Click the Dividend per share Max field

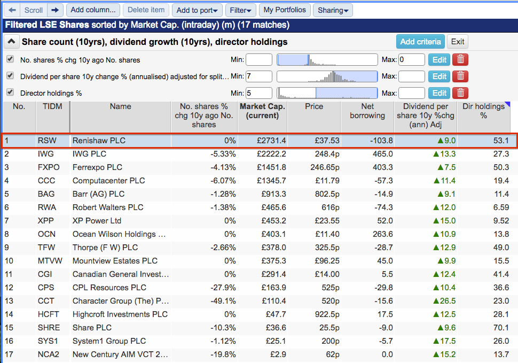(x=412, y=76)
